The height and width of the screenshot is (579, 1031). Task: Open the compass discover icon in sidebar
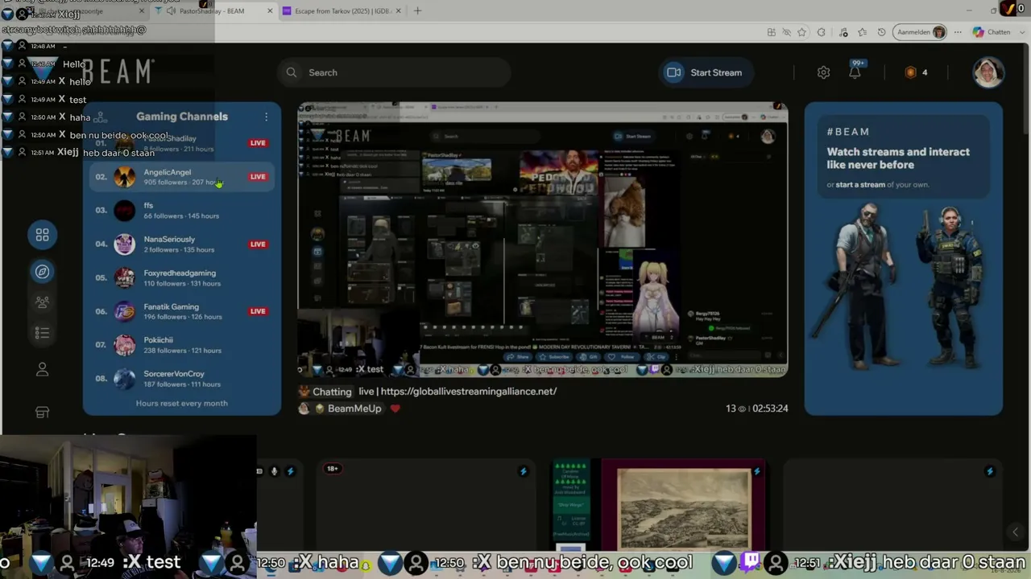coord(42,272)
